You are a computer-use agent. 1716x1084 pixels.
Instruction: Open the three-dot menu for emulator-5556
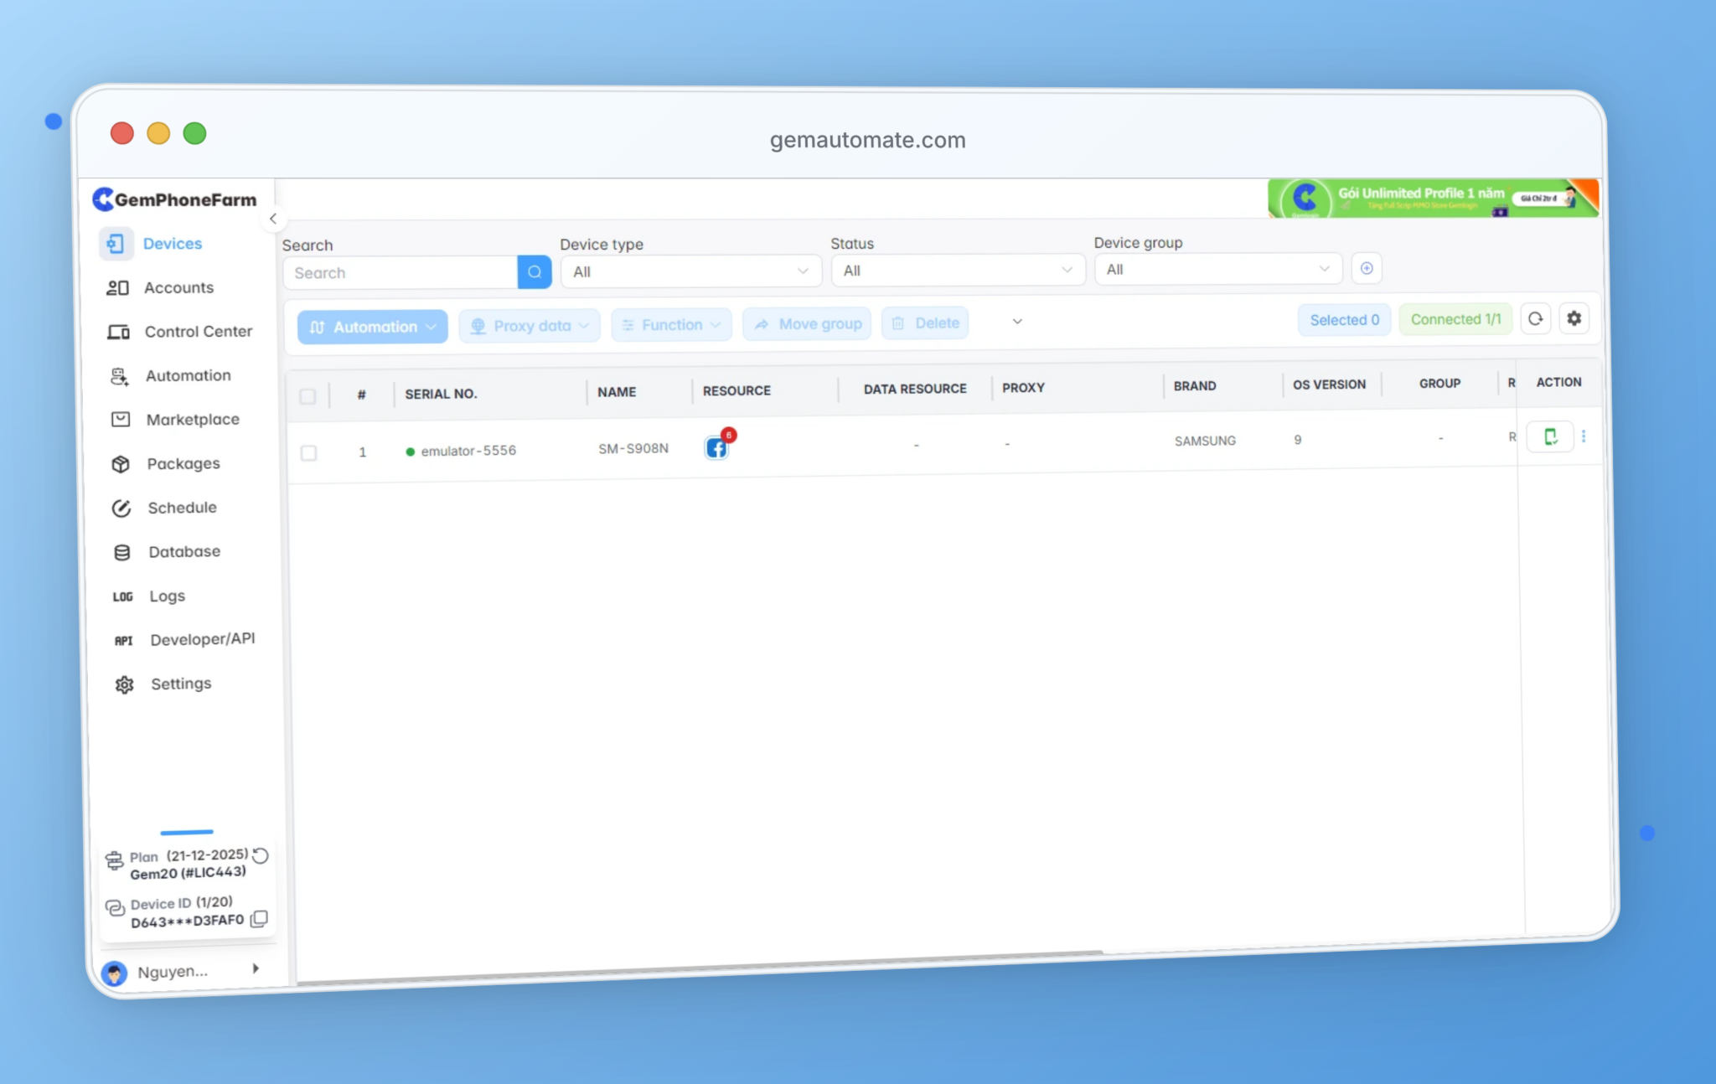click(1584, 436)
